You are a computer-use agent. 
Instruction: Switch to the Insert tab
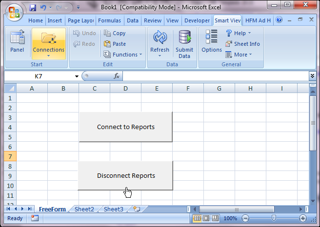(55, 20)
